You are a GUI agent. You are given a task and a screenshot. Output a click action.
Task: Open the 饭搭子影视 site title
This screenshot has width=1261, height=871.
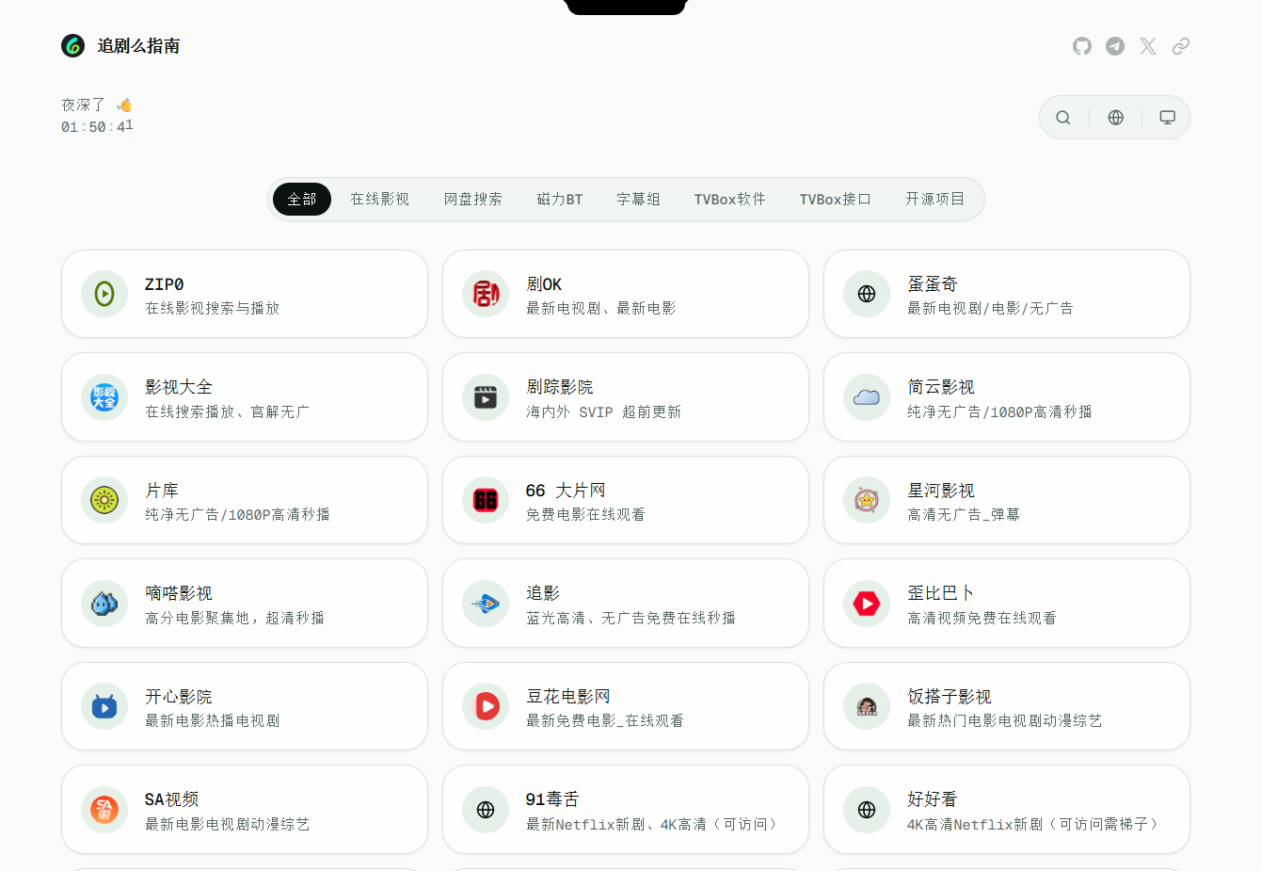coord(950,697)
